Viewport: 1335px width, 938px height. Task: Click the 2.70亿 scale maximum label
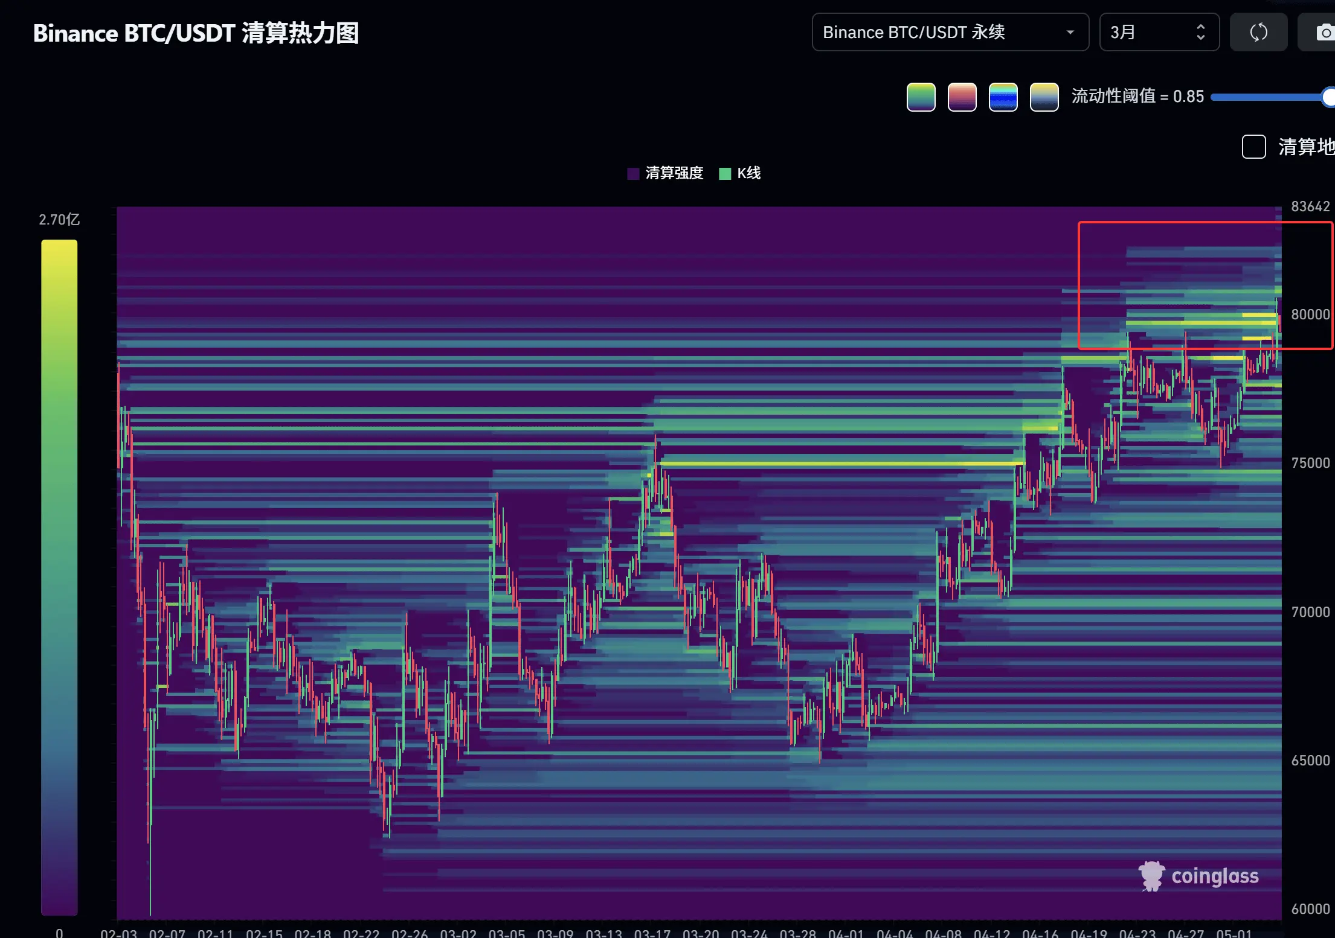coord(59,220)
